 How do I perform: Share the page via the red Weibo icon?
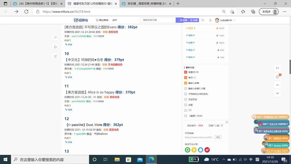(207, 150)
